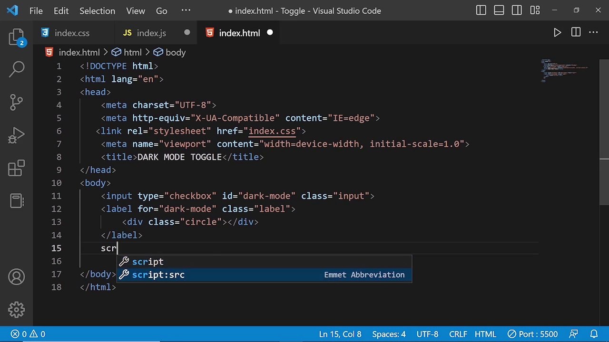Toggle the secondary side bar layout

tap(517, 10)
